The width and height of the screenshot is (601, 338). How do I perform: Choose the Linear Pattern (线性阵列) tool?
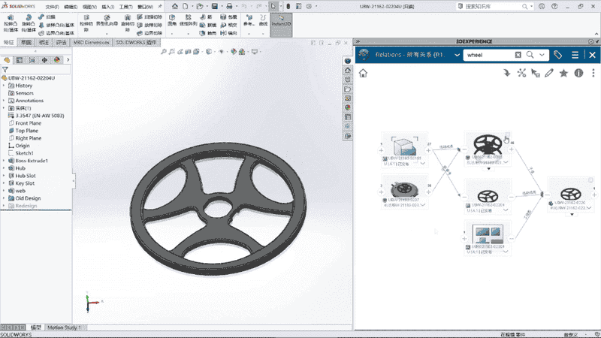[x=189, y=21]
